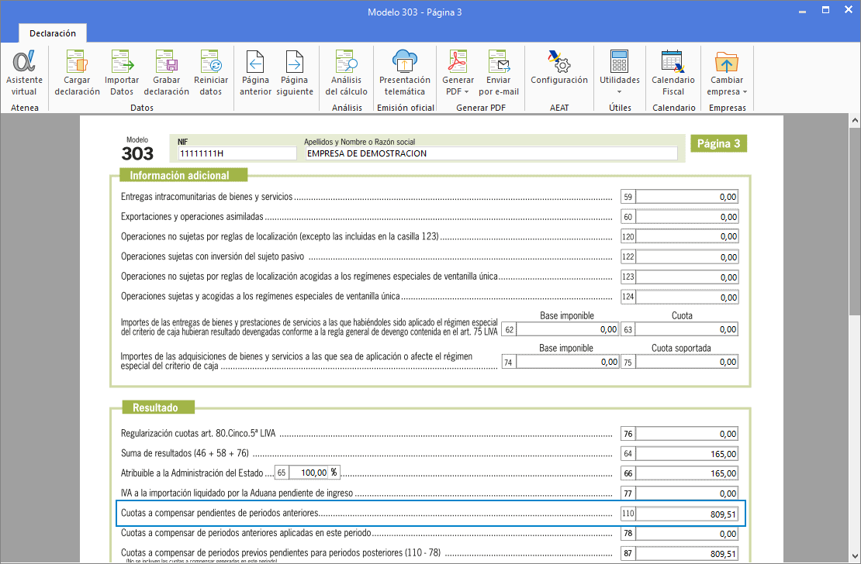
Task: Click the Página 3 label
Action: pyautogui.click(x=718, y=144)
